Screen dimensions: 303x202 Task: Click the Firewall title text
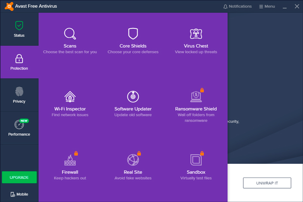click(70, 172)
